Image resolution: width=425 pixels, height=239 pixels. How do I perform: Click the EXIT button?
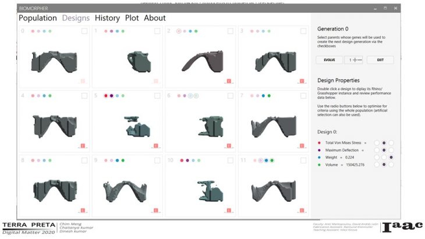(x=380, y=60)
